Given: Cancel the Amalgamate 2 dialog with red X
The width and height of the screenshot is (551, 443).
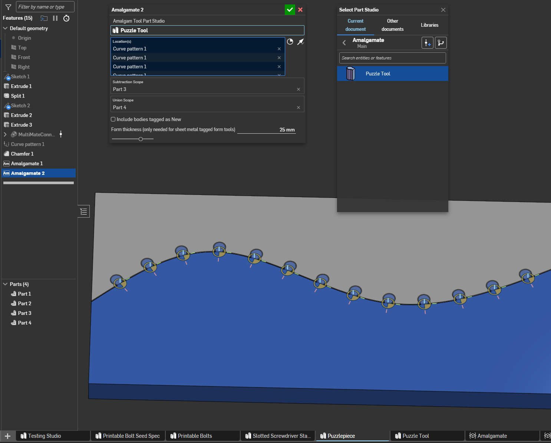Looking at the screenshot, I should pos(300,10).
